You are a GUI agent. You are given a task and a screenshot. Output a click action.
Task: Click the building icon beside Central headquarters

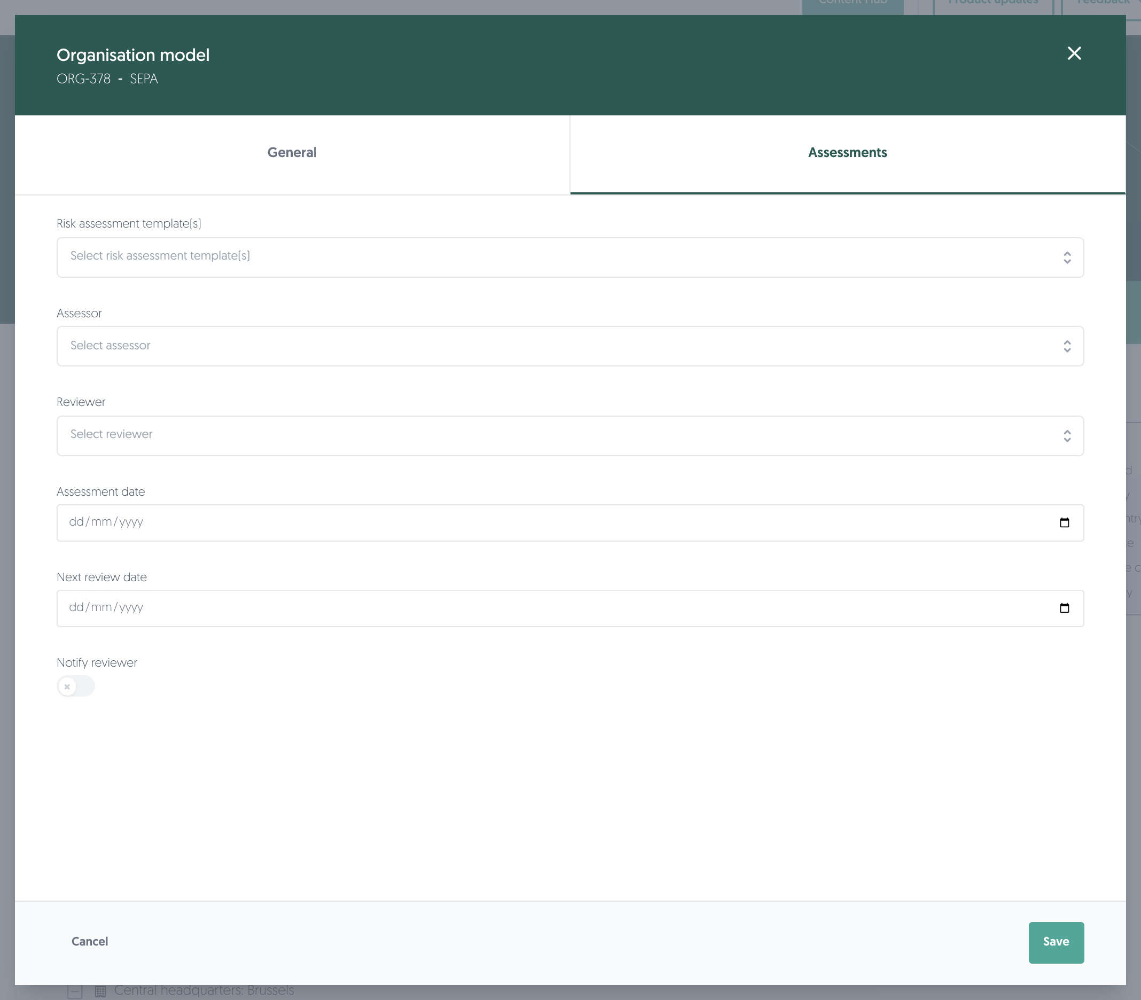coord(100,991)
